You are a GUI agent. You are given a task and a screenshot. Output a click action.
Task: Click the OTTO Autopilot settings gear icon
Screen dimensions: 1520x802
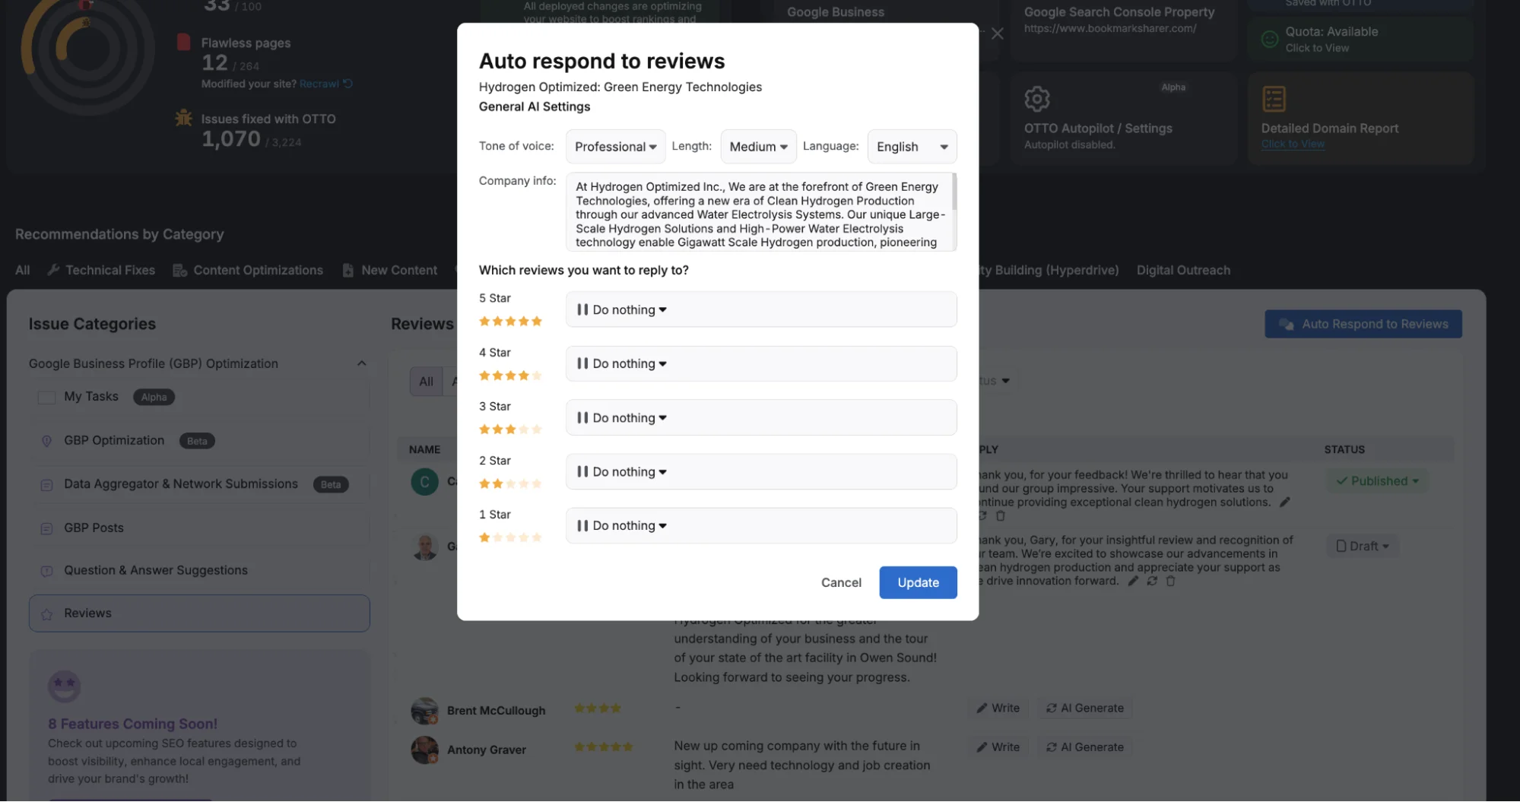click(1036, 99)
